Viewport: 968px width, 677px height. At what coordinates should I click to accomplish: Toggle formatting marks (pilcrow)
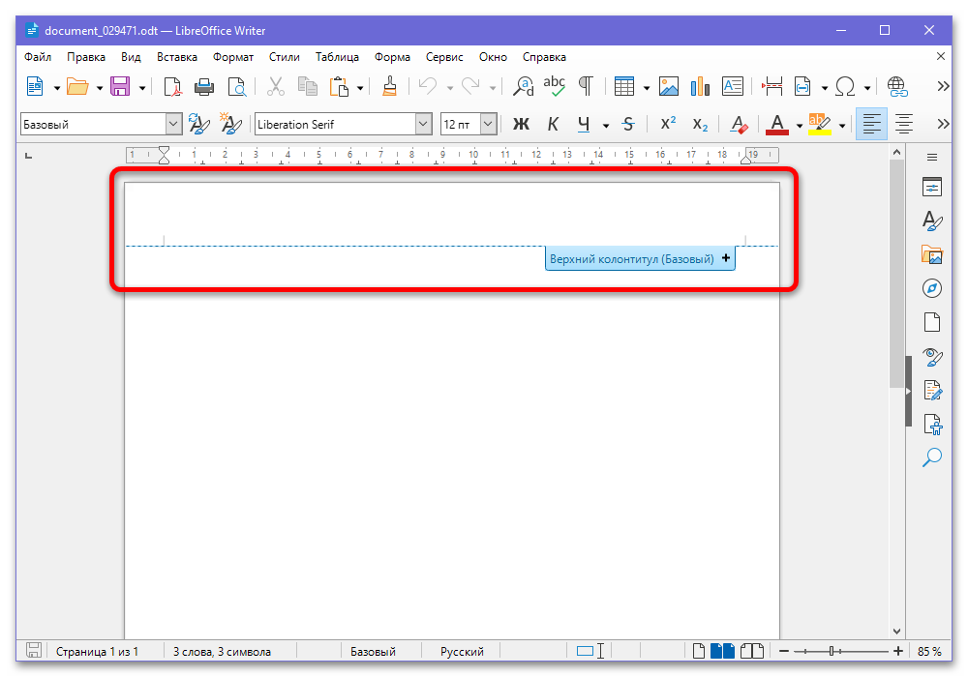coord(586,87)
